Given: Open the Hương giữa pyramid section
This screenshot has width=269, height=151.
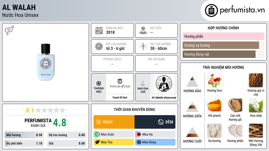Looking at the screenshot, I should [192, 110].
